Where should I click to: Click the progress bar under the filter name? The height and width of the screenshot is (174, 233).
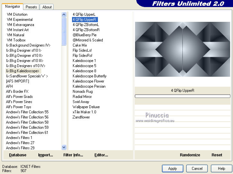click(182, 96)
